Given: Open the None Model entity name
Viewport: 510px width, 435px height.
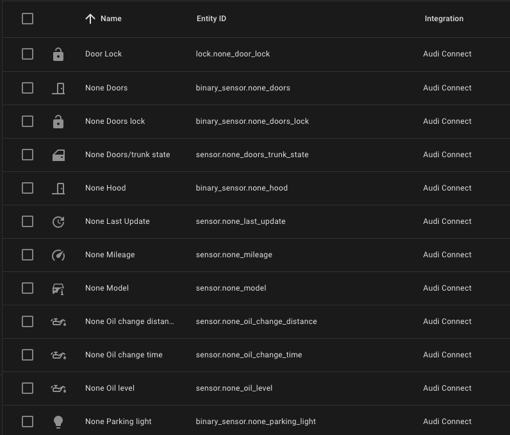Looking at the screenshot, I should (107, 288).
